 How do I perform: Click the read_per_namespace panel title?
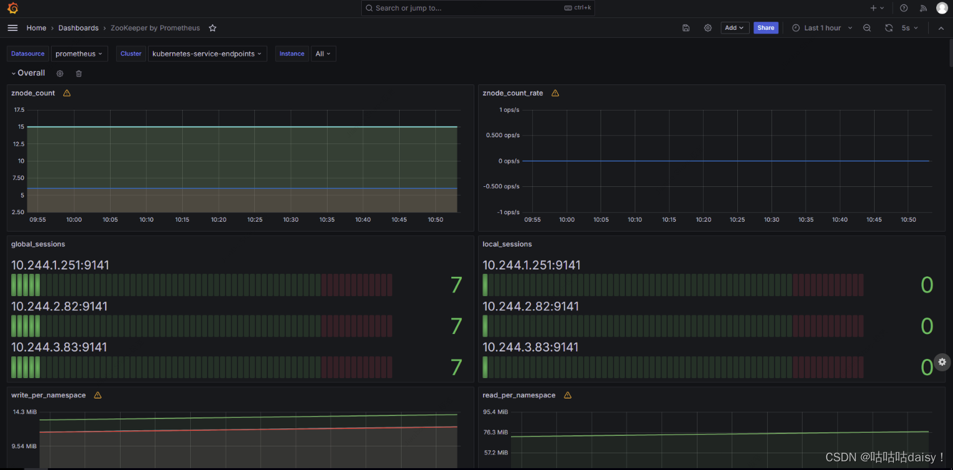tap(519, 395)
